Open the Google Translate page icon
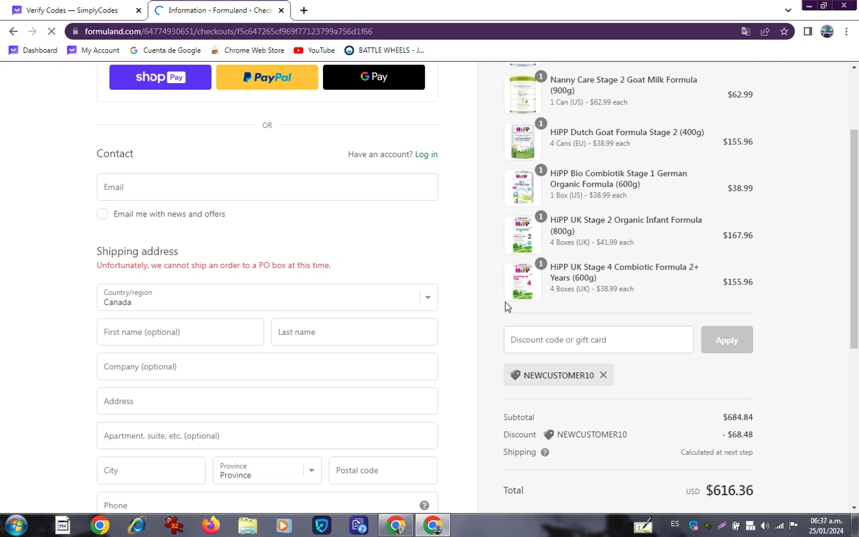Screen dimensions: 859x537 746,31
